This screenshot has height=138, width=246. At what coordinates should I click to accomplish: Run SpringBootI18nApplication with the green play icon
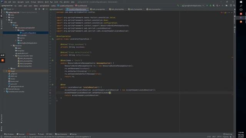(x=207, y=5)
